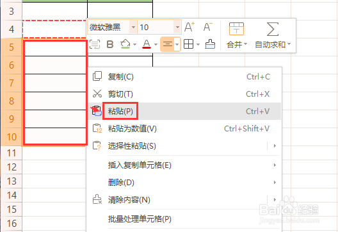Screen dimensions: 338x232
Task: Open 删除(D) menu item
Action: [x=184, y=183]
